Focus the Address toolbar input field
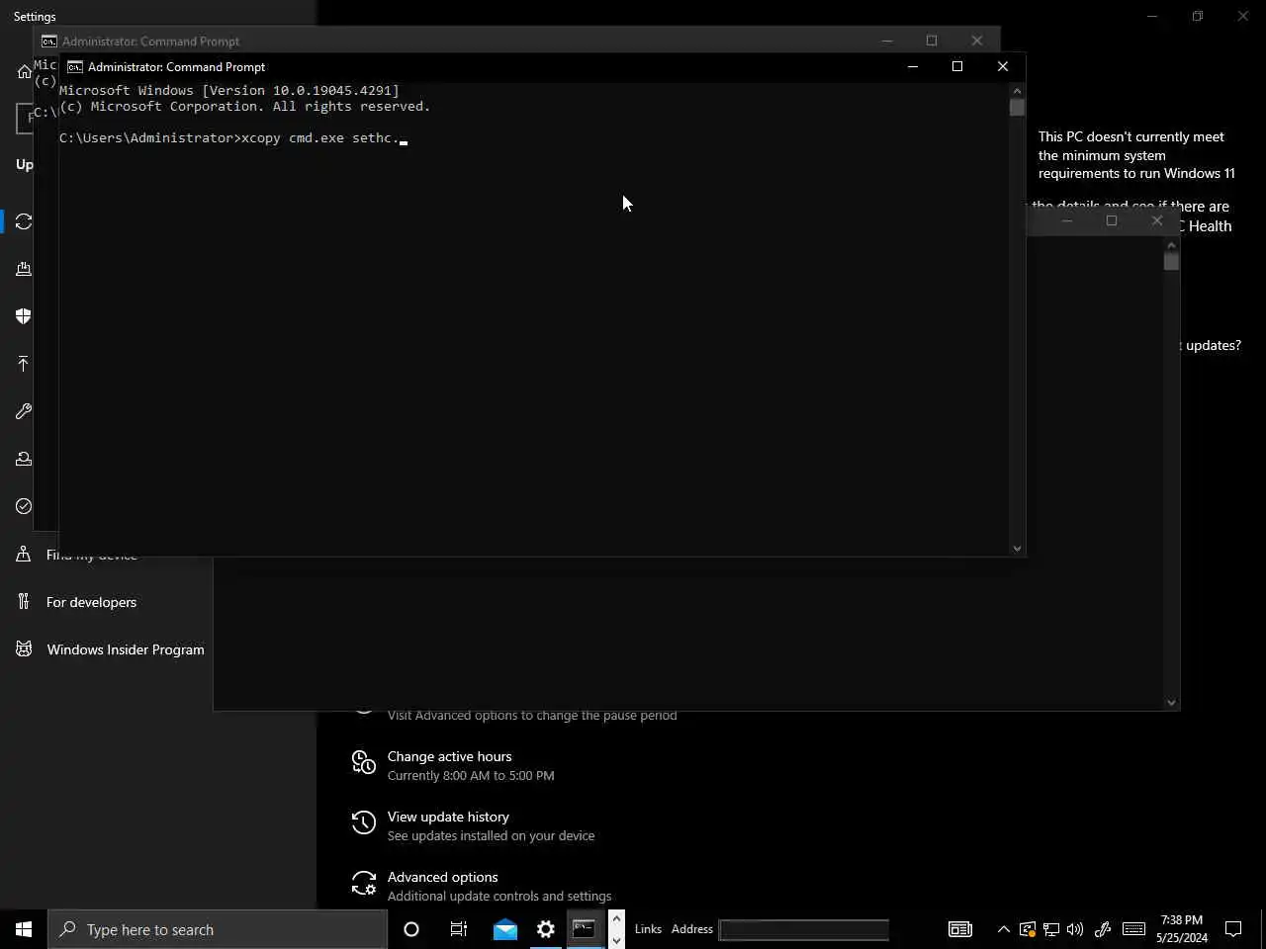1266x949 pixels. pos(804,929)
